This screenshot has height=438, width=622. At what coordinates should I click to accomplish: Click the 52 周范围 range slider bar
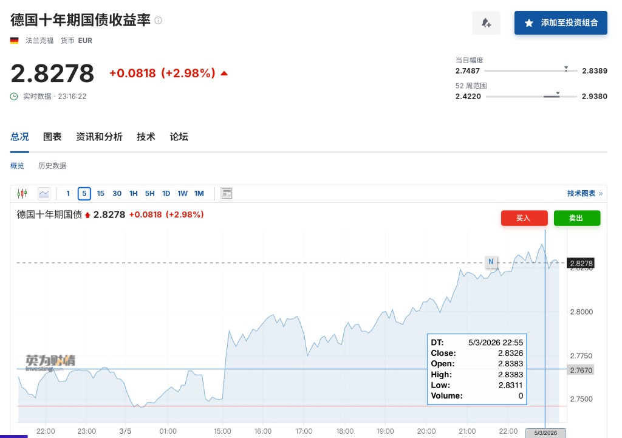tap(530, 96)
